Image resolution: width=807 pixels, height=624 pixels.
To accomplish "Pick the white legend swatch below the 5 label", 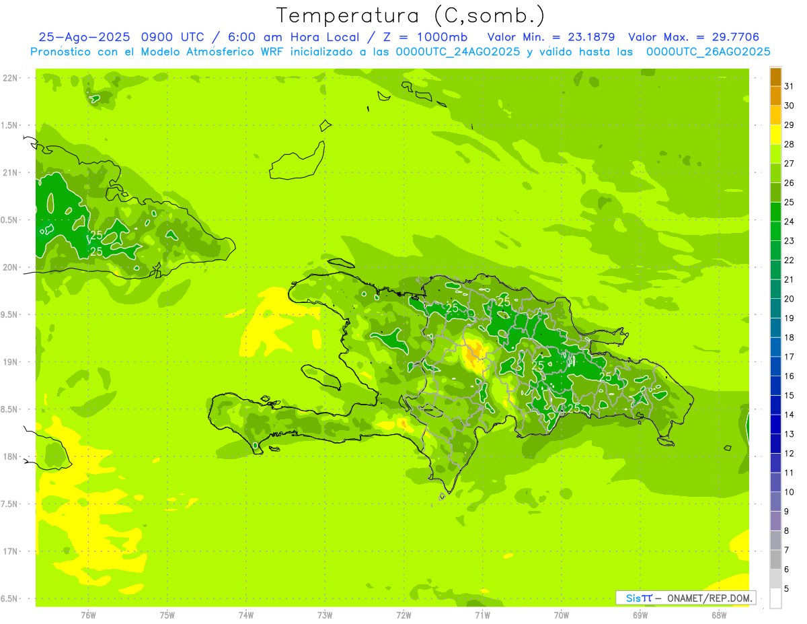I will (x=775, y=598).
